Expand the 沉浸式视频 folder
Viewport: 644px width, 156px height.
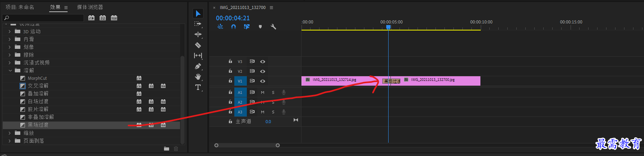tap(10, 63)
